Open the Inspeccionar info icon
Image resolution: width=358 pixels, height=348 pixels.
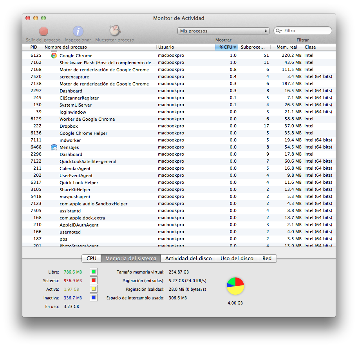point(78,31)
